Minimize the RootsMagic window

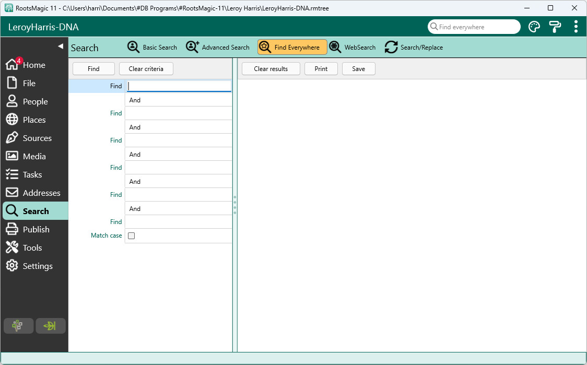[527, 8]
